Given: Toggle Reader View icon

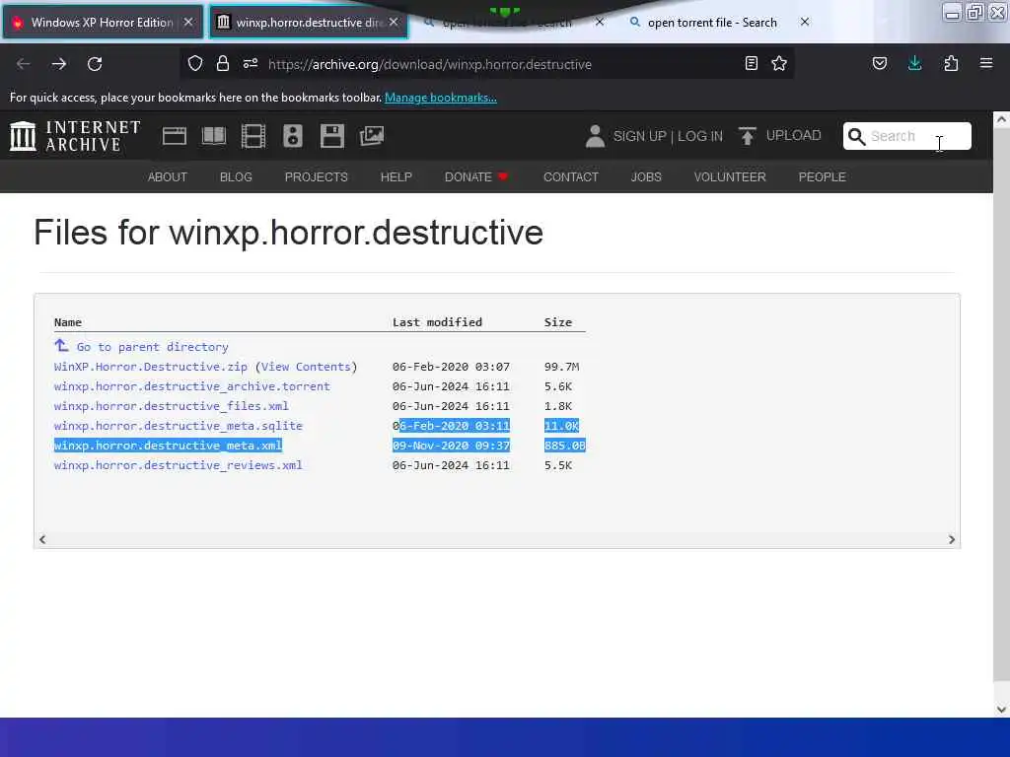Looking at the screenshot, I should (x=751, y=63).
